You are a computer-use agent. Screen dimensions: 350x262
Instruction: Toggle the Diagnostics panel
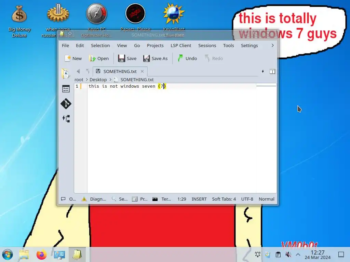pos(94,199)
